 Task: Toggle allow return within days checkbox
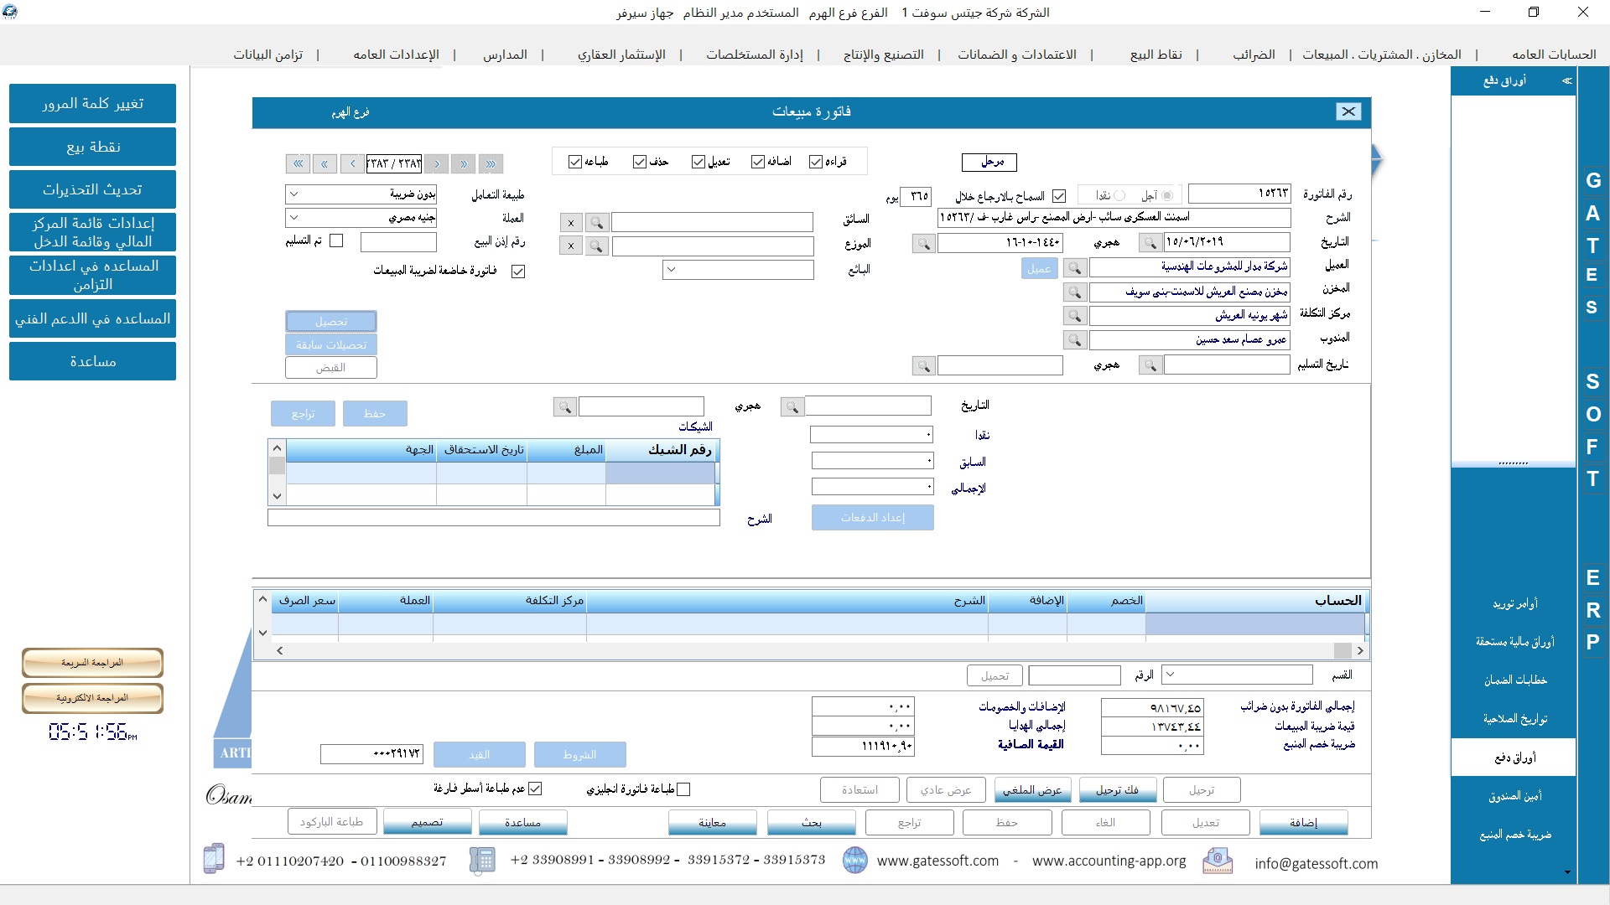(1059, 196)
